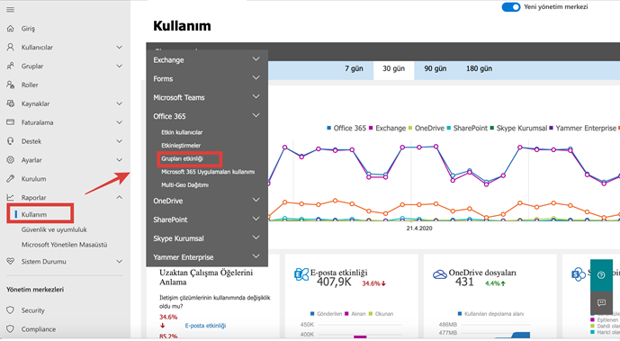Click the 407,9K e-mail activity value

334,283
